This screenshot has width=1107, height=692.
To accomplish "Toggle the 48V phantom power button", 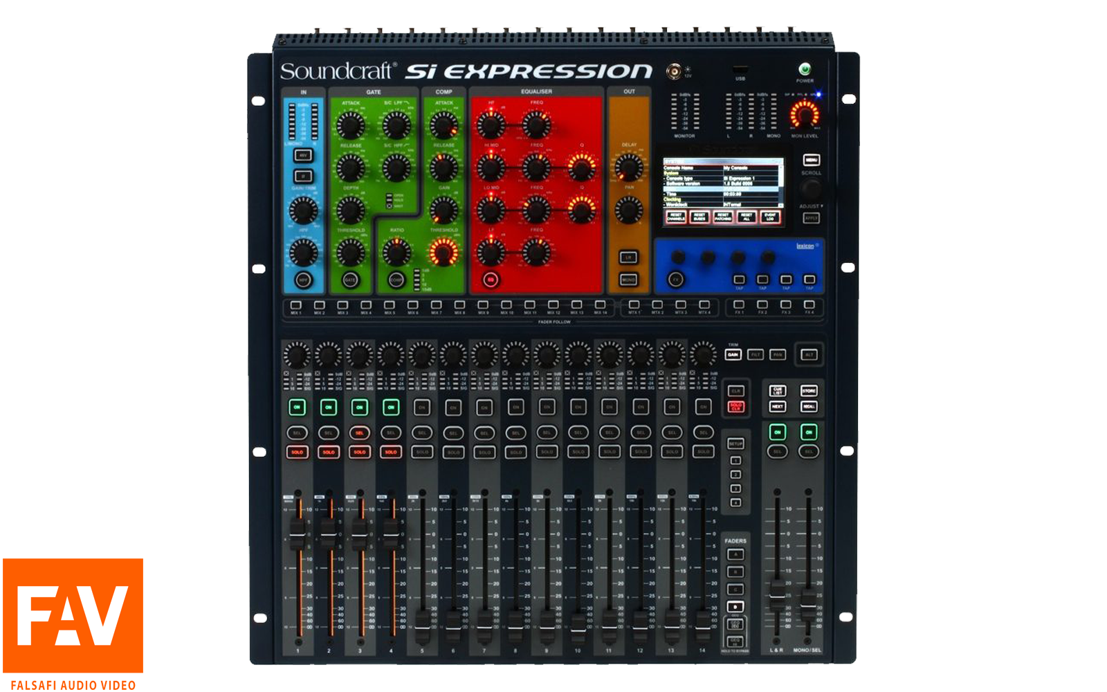I will (302, 155).
